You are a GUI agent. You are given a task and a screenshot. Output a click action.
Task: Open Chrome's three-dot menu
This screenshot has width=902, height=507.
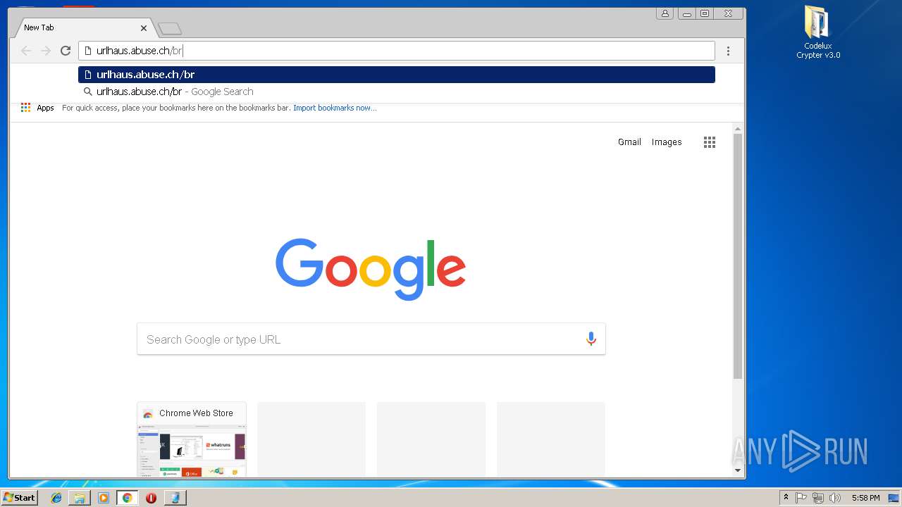[728, 51]
